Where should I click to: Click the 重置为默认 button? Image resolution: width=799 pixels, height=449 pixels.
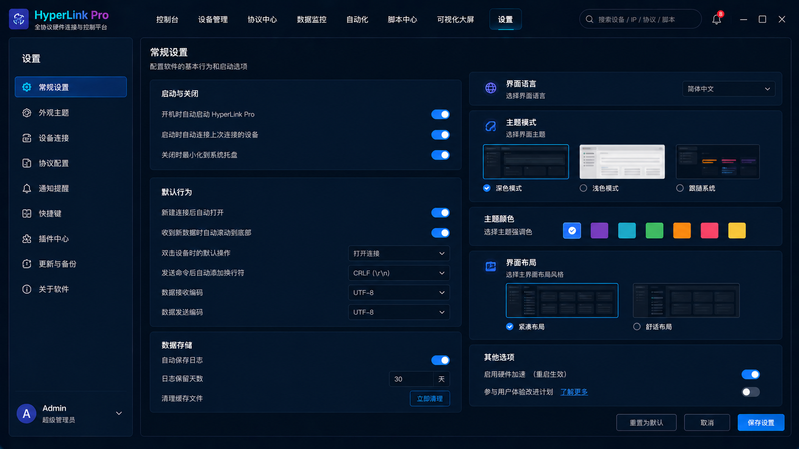coord(646,423)
